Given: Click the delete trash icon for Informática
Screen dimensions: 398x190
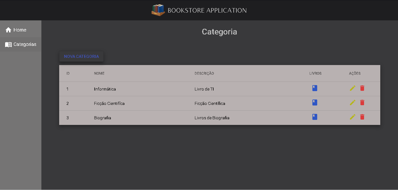Looking at the screenshot, I should [x=362, y=88].
